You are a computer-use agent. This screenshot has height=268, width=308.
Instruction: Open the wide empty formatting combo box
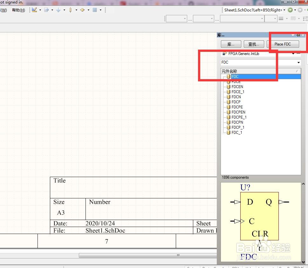coord(242,19)
